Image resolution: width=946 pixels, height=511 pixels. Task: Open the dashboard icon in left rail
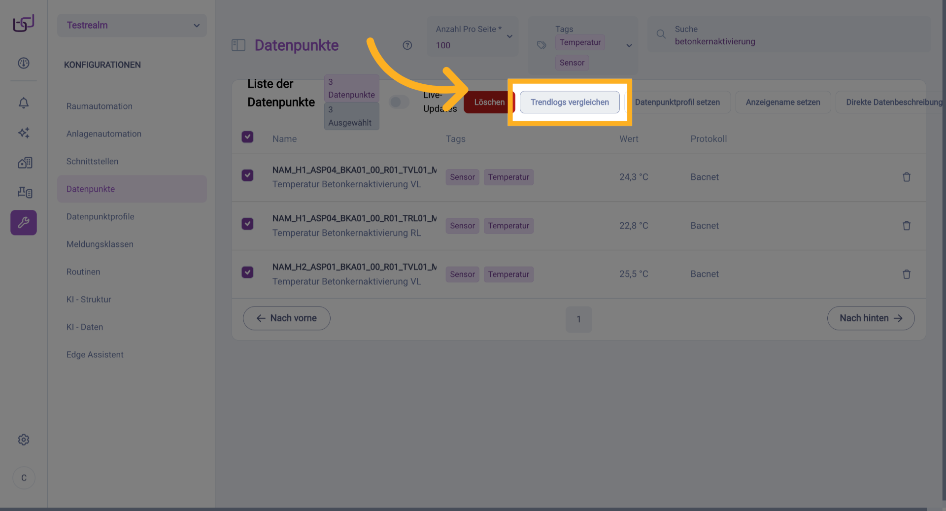(24, 63)
